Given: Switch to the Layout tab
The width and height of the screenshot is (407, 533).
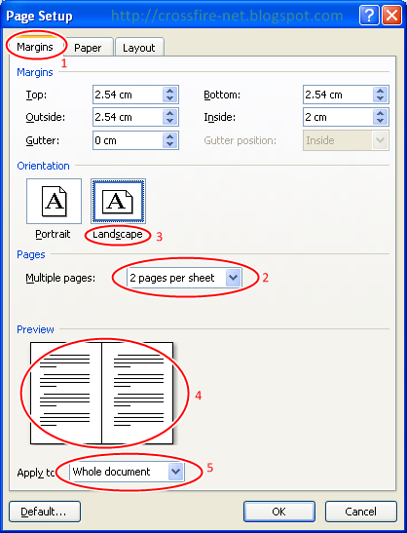Looking at the screenshot, I should [139, 48].
